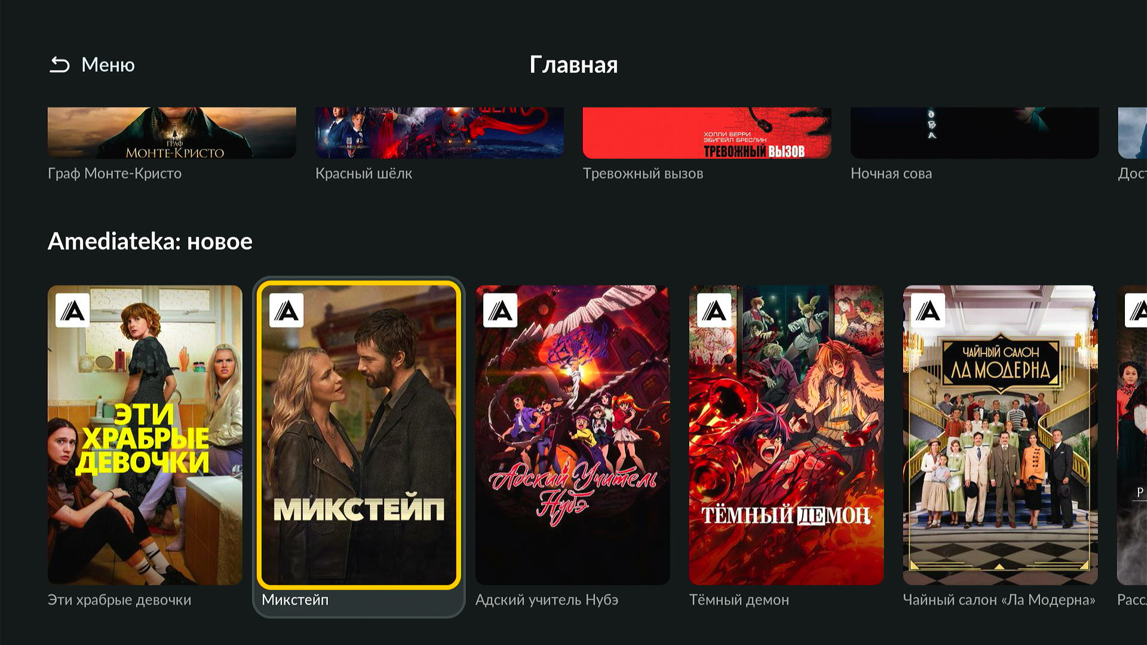Open the Граф Монте-Кристо thumbnail

(172, 133)
